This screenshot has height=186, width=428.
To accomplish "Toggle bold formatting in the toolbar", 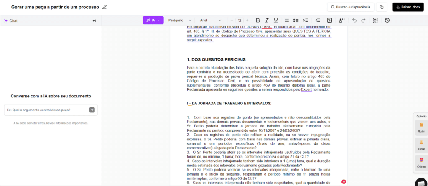I will point(257,20).
